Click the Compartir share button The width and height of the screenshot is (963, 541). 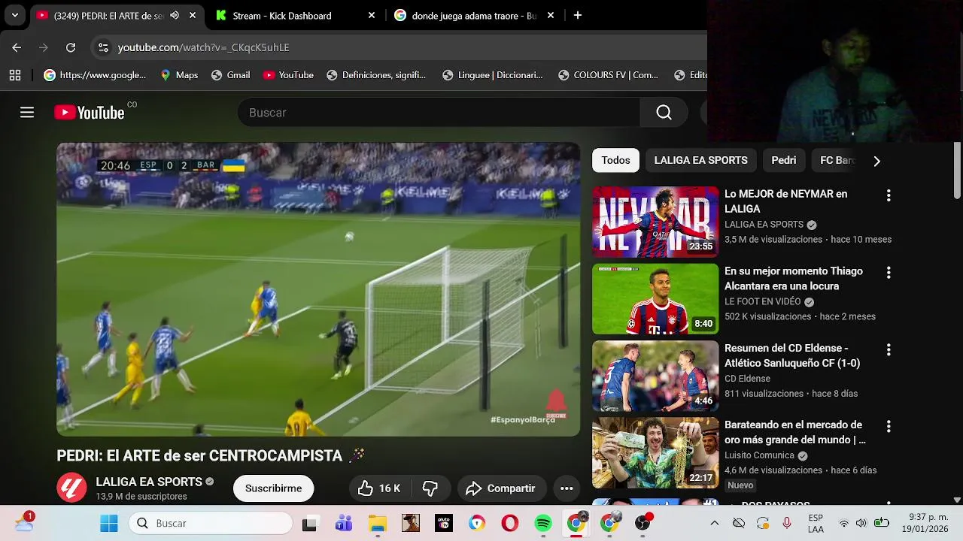500,488
